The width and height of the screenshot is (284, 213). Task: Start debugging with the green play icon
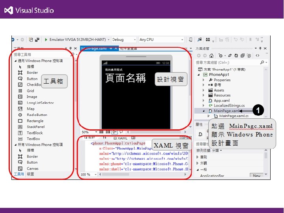point(46,39)
